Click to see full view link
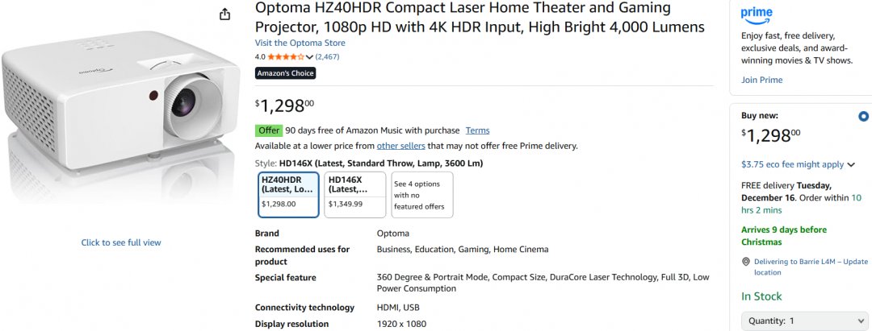Image resolution: width=872 pixels, height=331 pixels. click(x=121, y=242)
